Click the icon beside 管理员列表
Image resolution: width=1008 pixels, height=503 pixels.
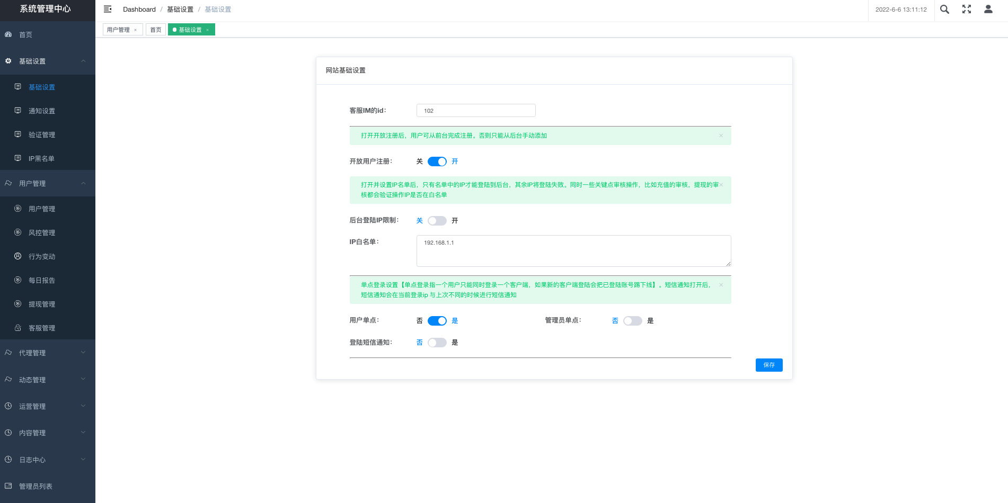pos(8,486)
